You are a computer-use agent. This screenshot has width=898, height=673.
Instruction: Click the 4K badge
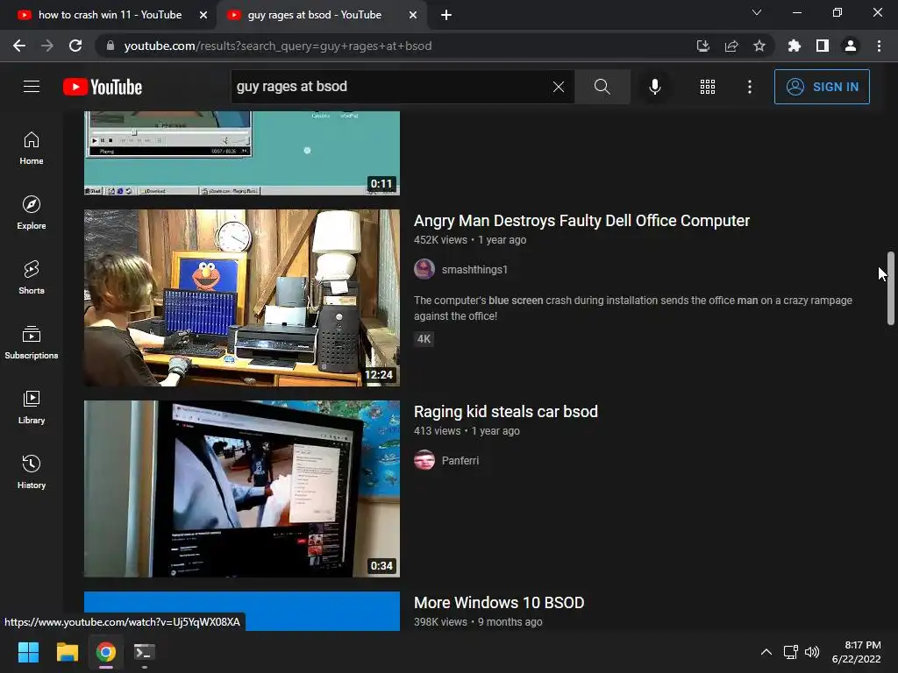point(424,339)
